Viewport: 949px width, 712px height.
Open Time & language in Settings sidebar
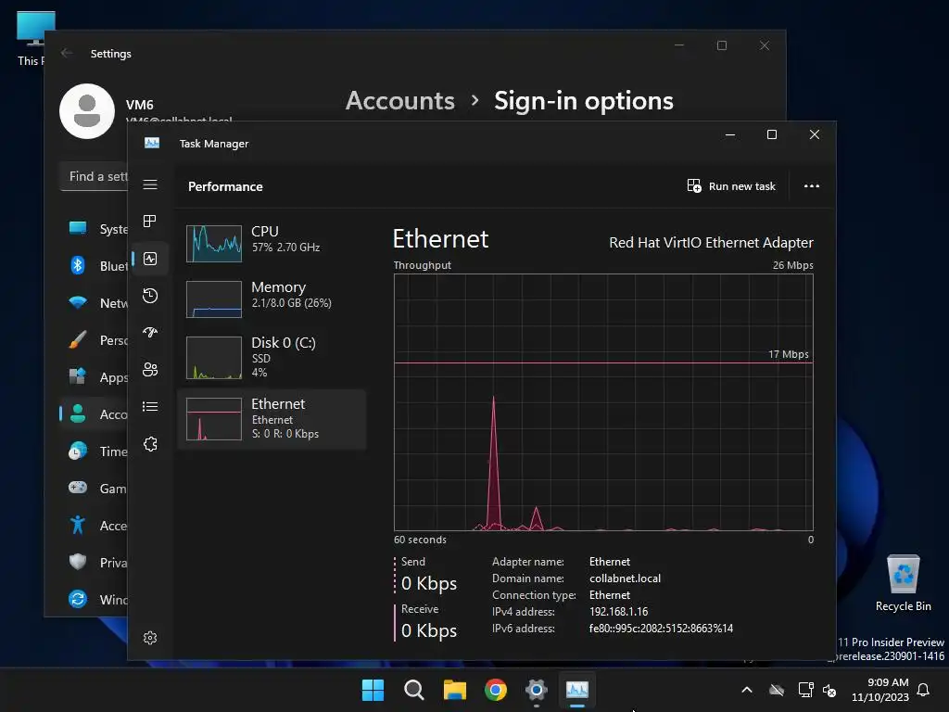point(95,451)
